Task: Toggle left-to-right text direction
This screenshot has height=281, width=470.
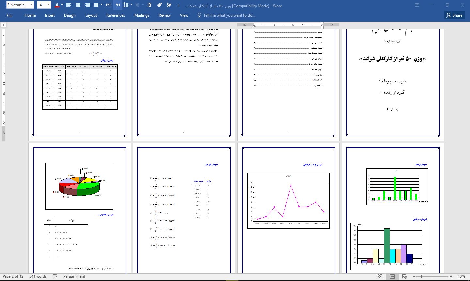Action: [x=108, y=5]
